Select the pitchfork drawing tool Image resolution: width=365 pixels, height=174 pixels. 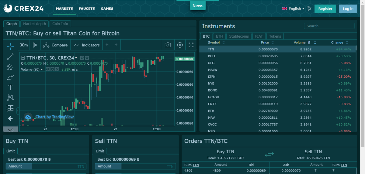[10, 67]
